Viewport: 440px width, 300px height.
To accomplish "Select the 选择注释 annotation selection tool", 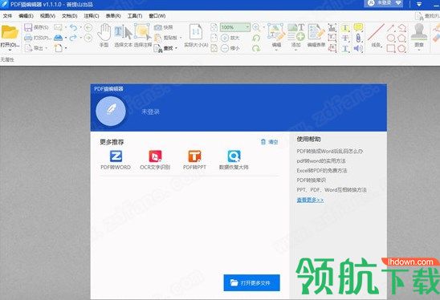I will 143,35.
